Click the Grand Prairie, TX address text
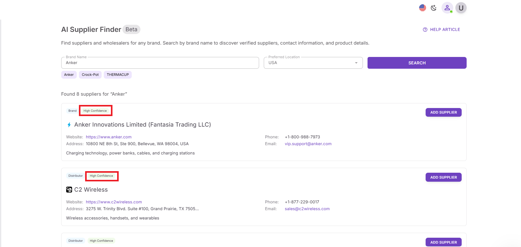This screenshot has width=521, height=247. tap(142, 209)
